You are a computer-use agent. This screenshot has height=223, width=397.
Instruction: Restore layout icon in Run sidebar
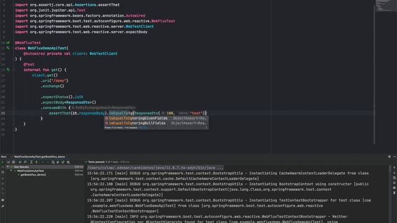[2, 200]
